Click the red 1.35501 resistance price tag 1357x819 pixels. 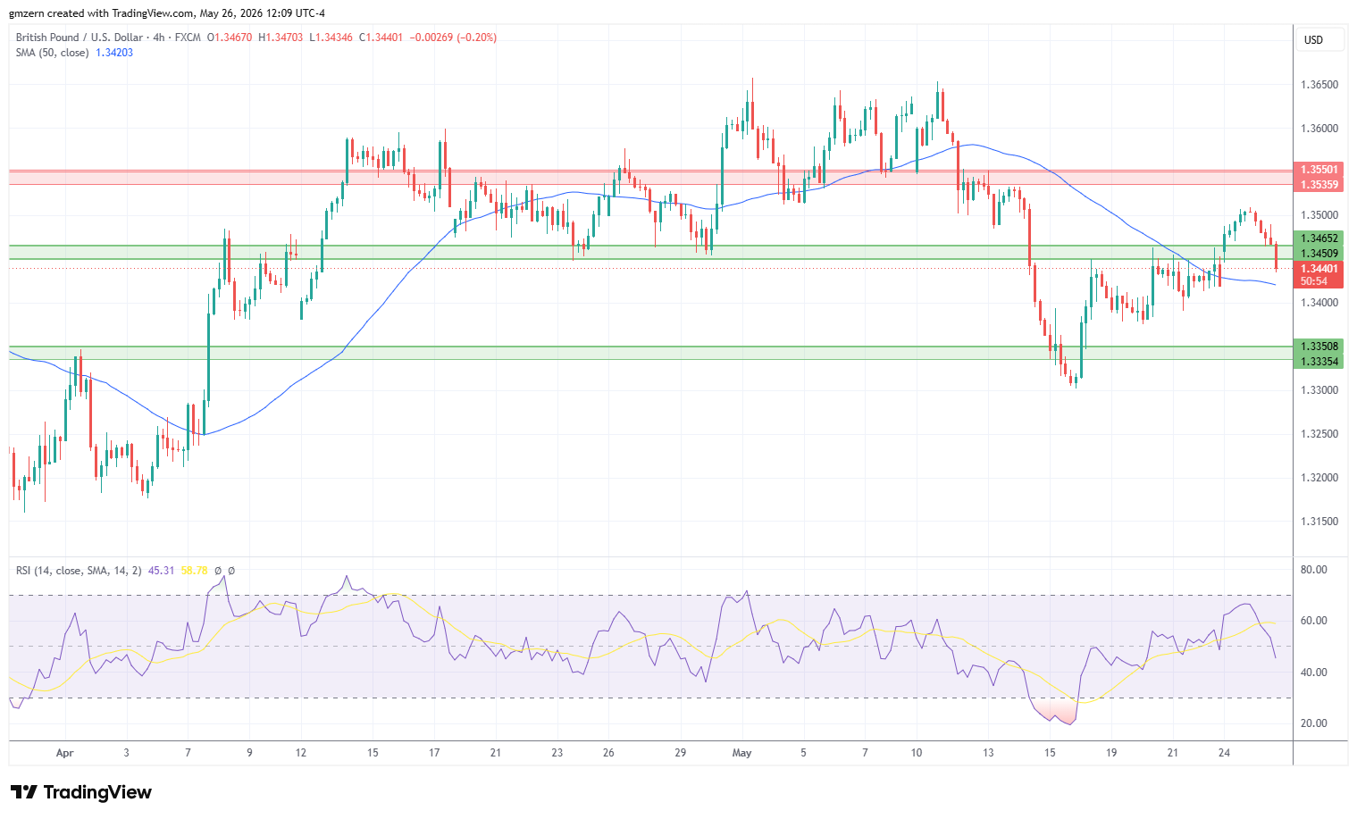[1319, 170]
